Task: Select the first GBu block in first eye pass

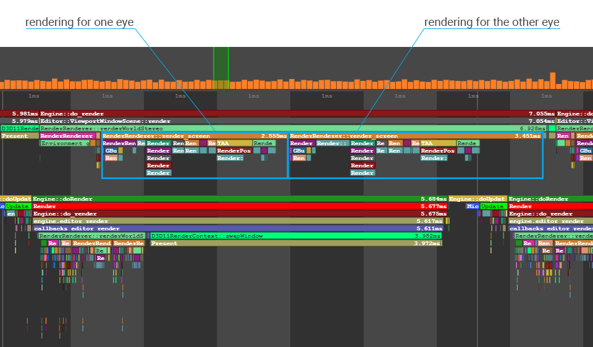Action: (x=111, y=151)
